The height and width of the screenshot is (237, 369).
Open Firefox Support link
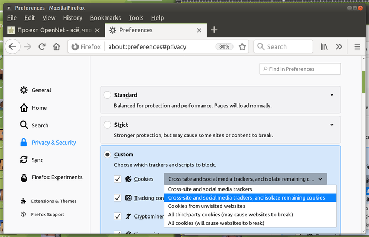click(x=47, y=214)
